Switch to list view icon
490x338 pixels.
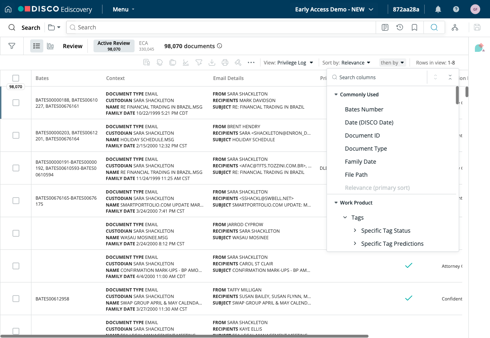tap(37, 46)
